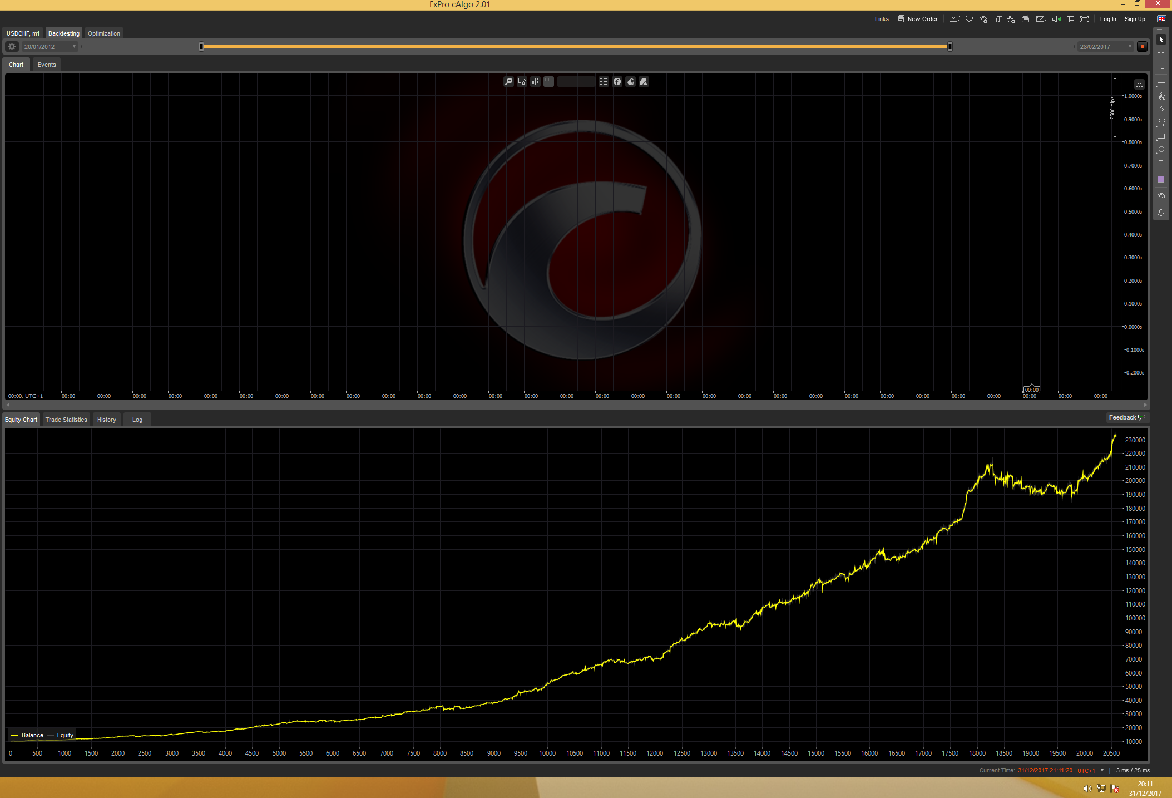Viewport: 1172px width, 798px height.
Task: Toggle the layout panel icon
Action: point(1070,19)
